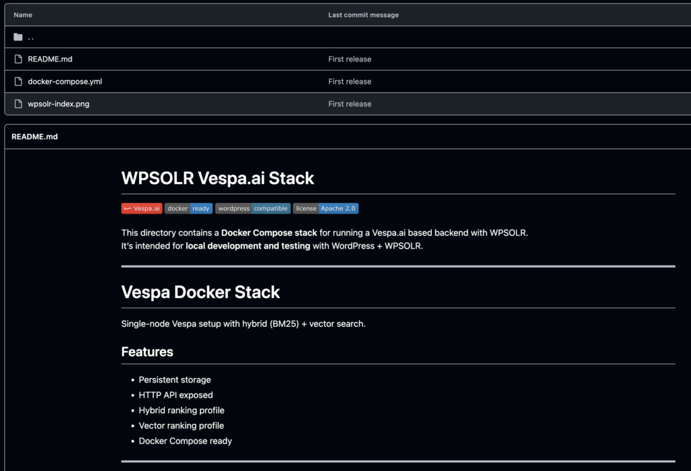Image resolution: width=691 pixels, height=471 pixels.
Task: Click the 'docker ready' badge
Action: [x=189, y=209]
